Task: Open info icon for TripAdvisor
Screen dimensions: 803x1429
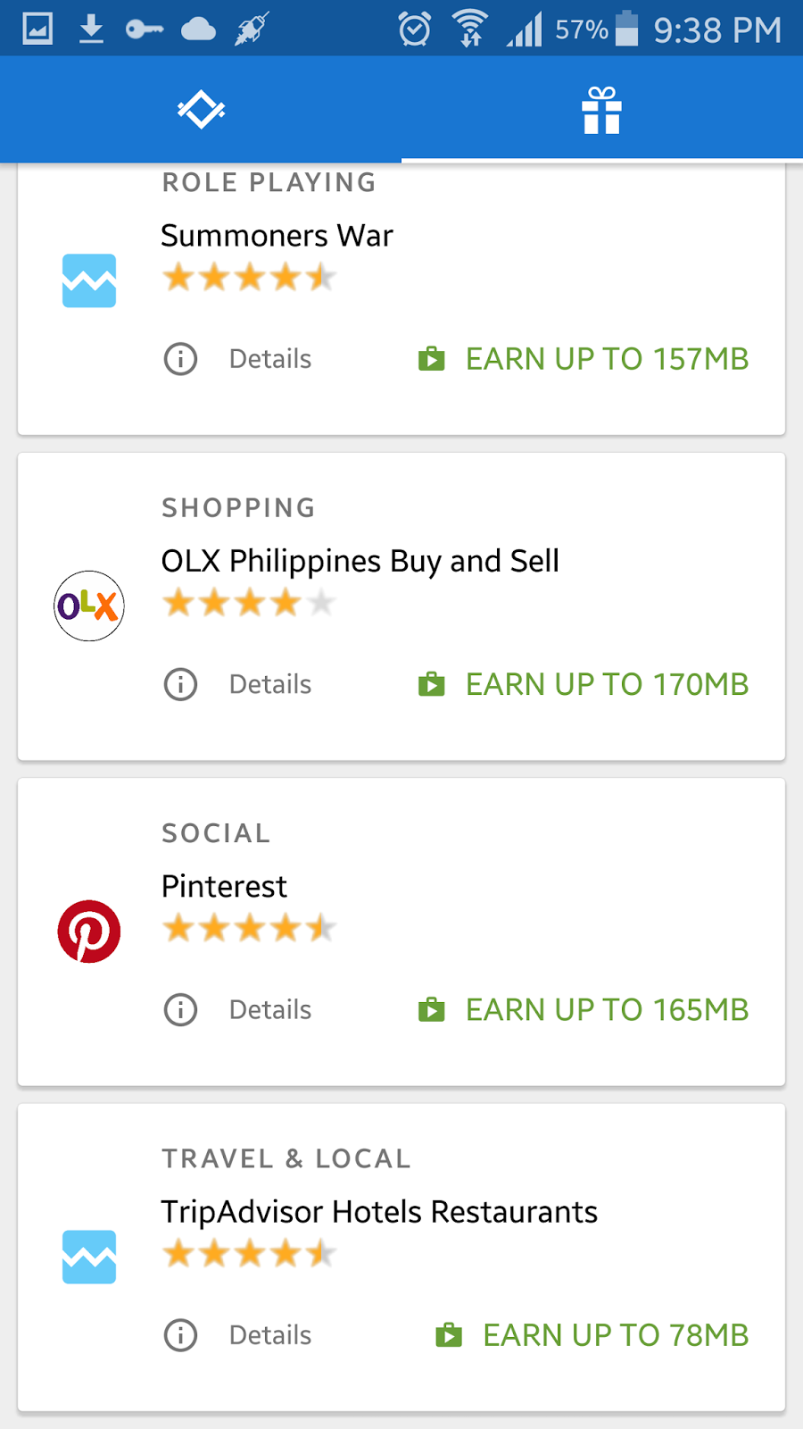Action: pyautogui.click(x=180, y=1335)
